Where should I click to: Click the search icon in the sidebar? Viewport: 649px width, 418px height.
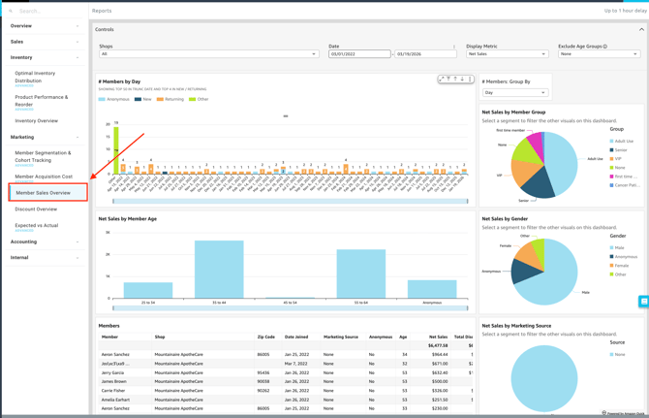point(11,11)
